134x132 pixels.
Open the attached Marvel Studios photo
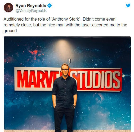[67, 84]
